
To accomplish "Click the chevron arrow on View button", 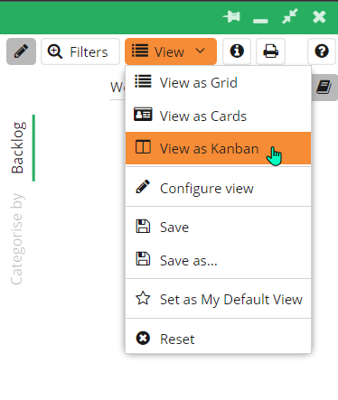I will [201, 51].
